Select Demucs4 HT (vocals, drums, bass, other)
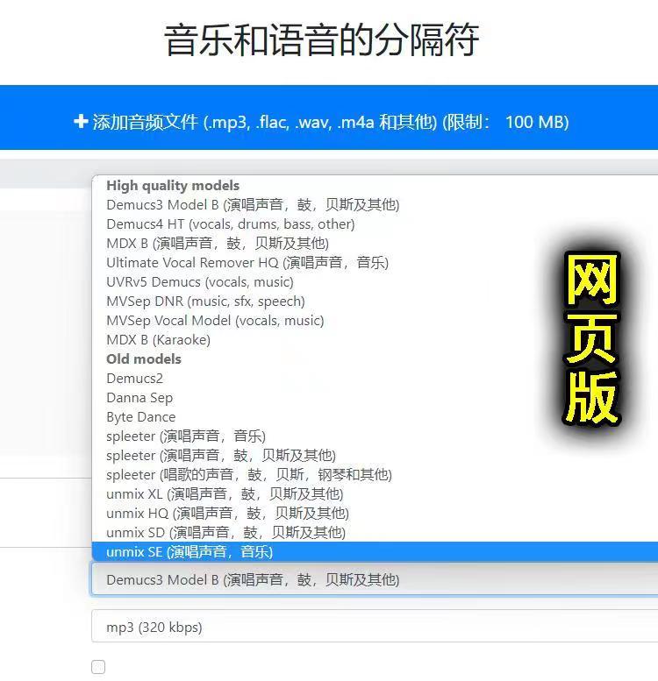This screenshot has height=681, width=658. (x=231, y=224)
